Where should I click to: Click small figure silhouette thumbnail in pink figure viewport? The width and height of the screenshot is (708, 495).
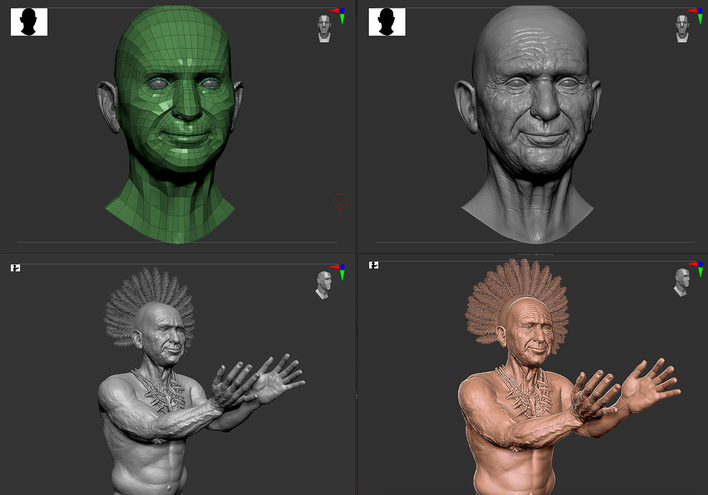pyautogui.click(x=373, y=265)
